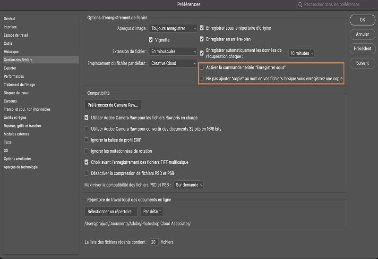Toggle Enregistrer sous le répertoire d'origine
Viewport: 378px width, 259px height.
click(202, 28)
